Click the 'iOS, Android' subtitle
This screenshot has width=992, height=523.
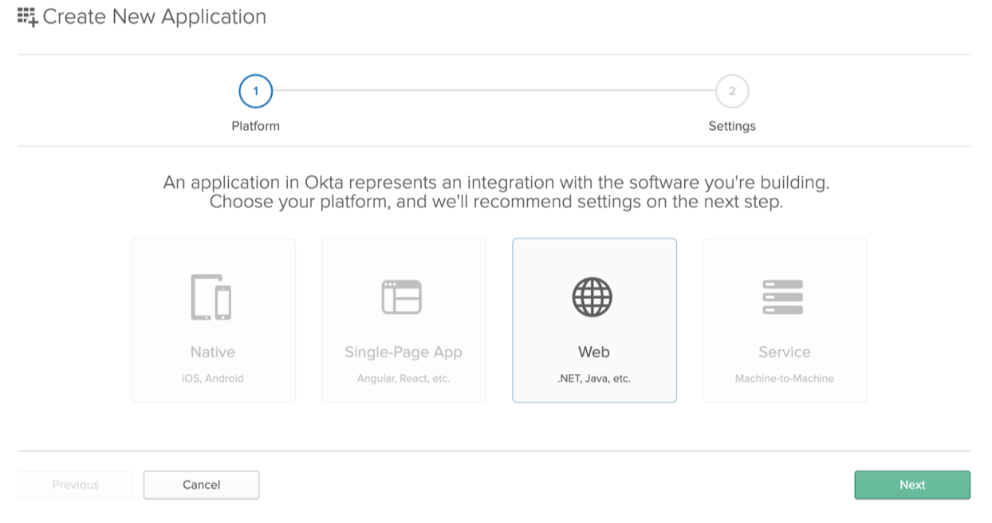[x=213, y=379]
